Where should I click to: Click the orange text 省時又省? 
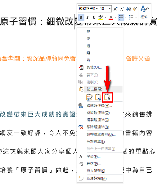click(138, 59)
